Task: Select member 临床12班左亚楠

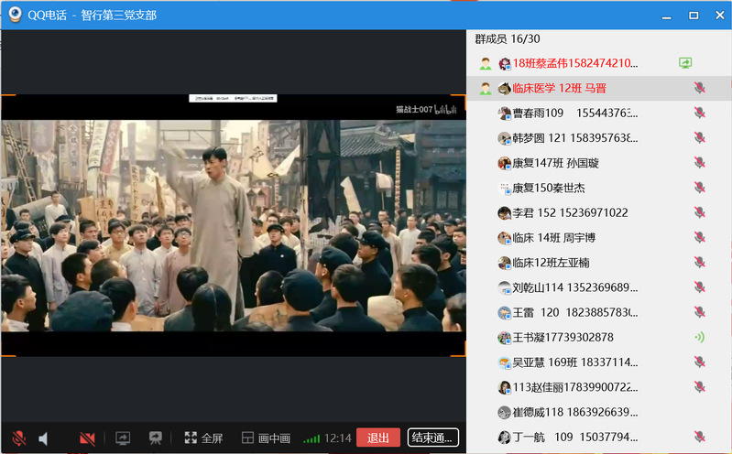Action: pyautogui.click(x=599, y=262)
